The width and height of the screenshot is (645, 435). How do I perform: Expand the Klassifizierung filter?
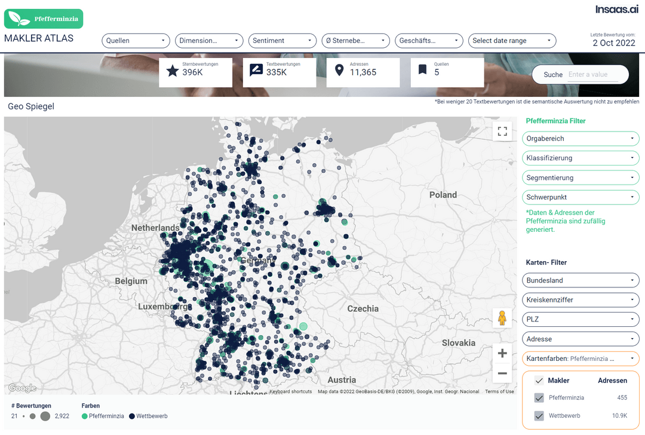(580, 158)
